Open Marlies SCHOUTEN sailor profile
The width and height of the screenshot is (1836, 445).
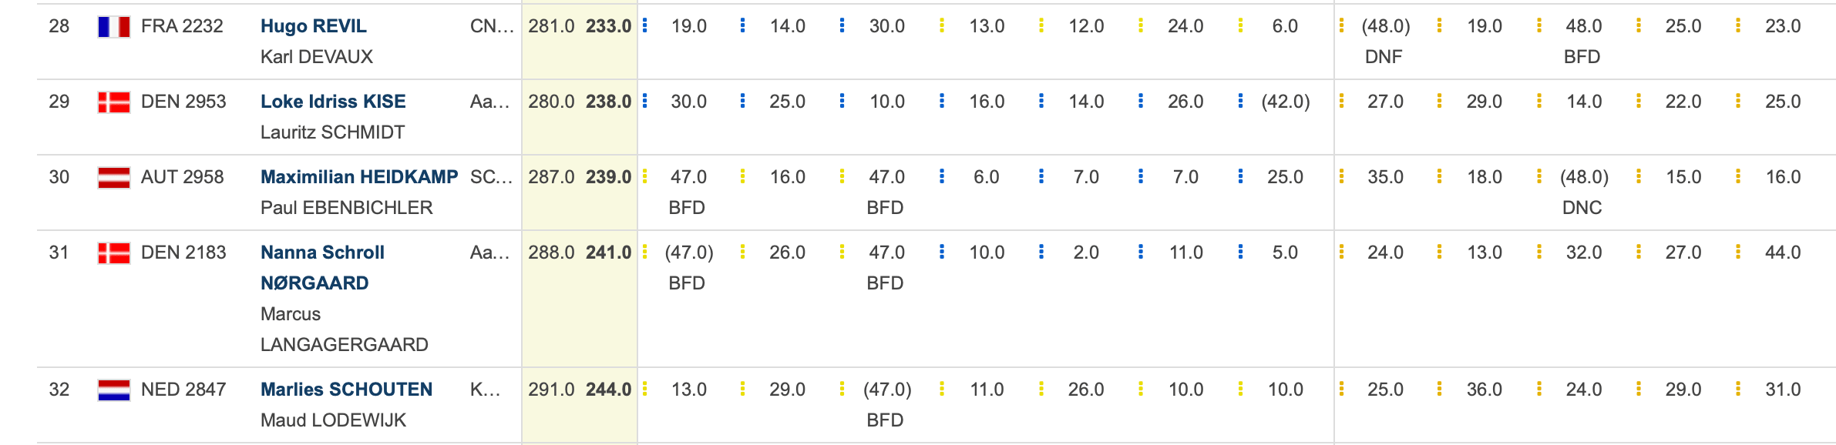[346, 390]
